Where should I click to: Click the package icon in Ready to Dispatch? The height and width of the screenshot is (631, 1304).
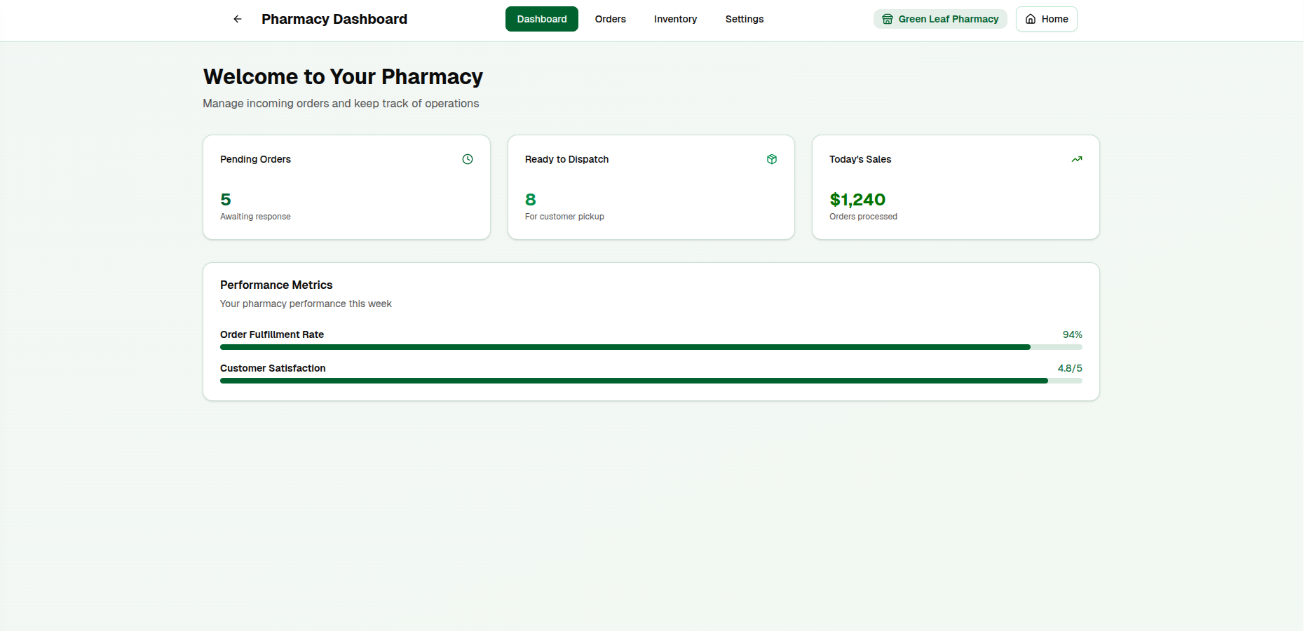point(772,159)
